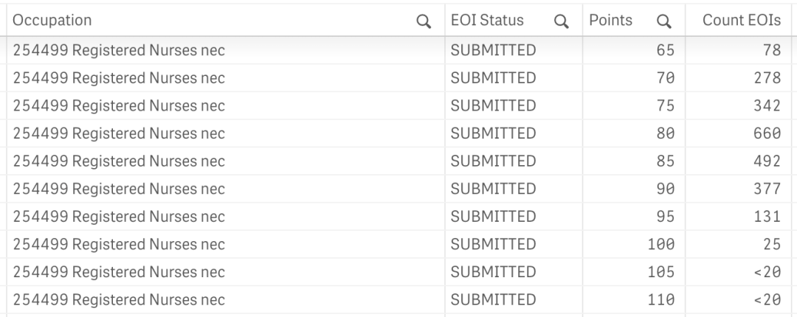
Task: Sort by Occupation column header
Action: pos(52,21)
